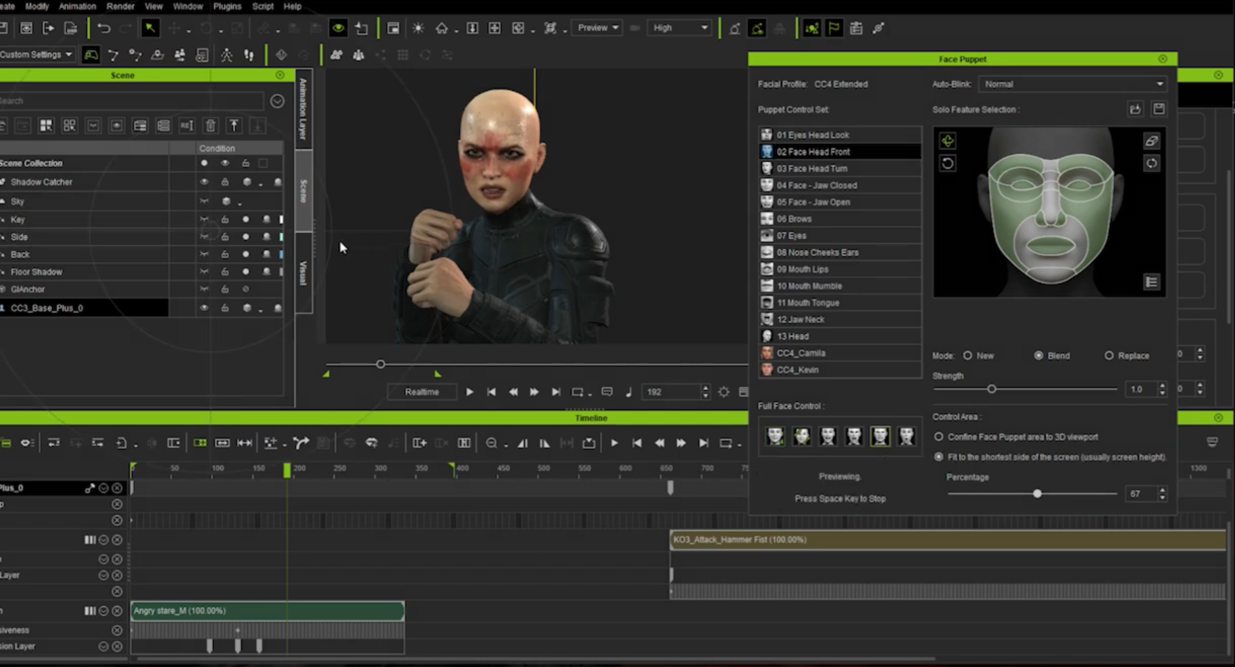Choose the first Full Face Control preset
Screen dimensions: 1235x667
point(775,436)
